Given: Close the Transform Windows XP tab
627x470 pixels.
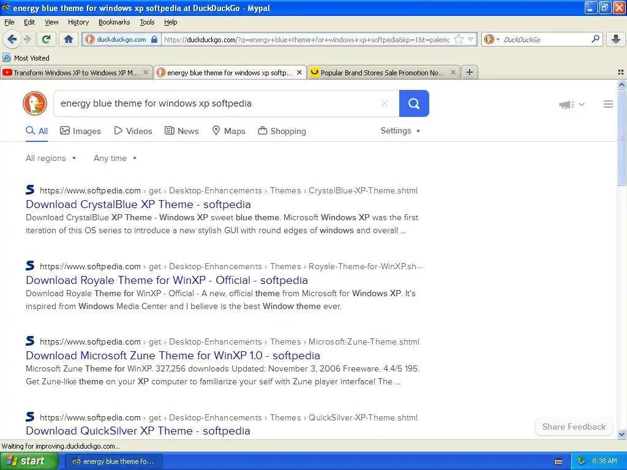Looking at the screenshot, I should pyautogui.click(x=146, y=72).
